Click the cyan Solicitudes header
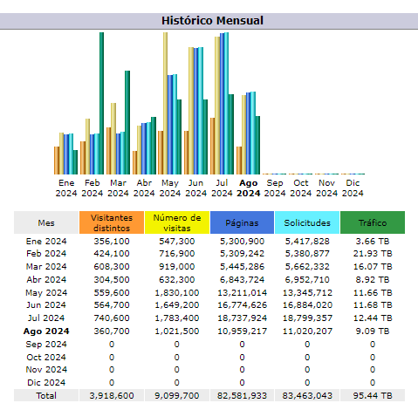 pos(307,222)
